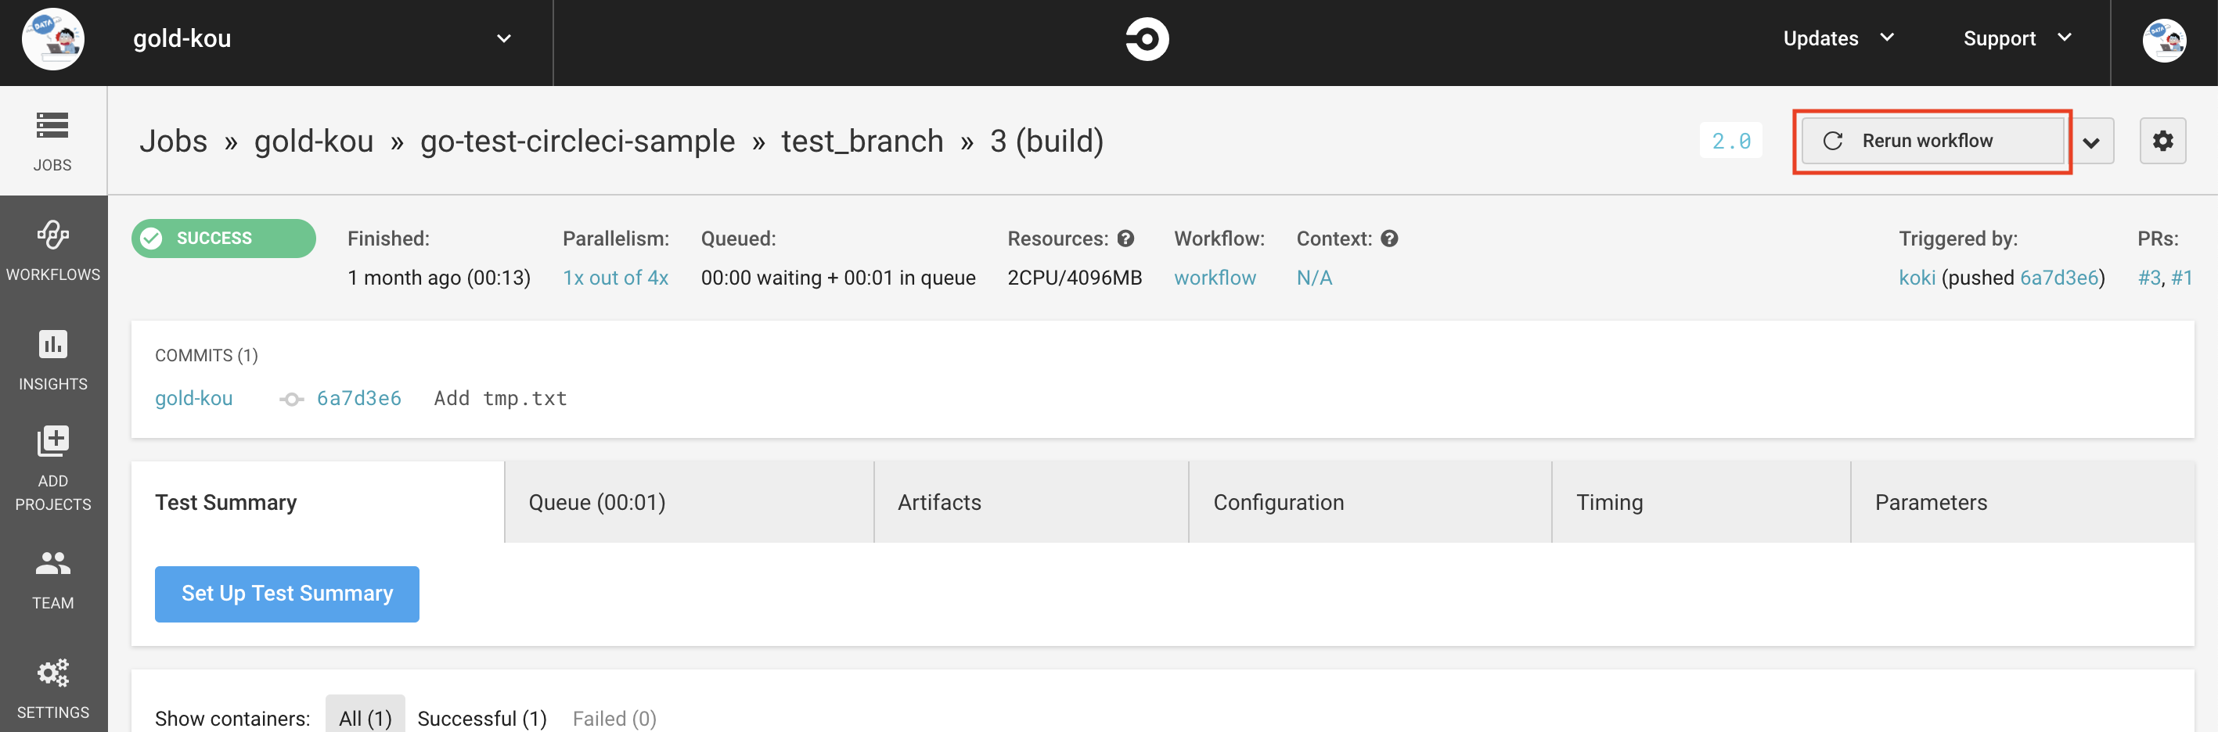The height and width of the screenshot is (732, 2218).
Task: Click the Set Up Test Summary button
Action: point(286,594)
